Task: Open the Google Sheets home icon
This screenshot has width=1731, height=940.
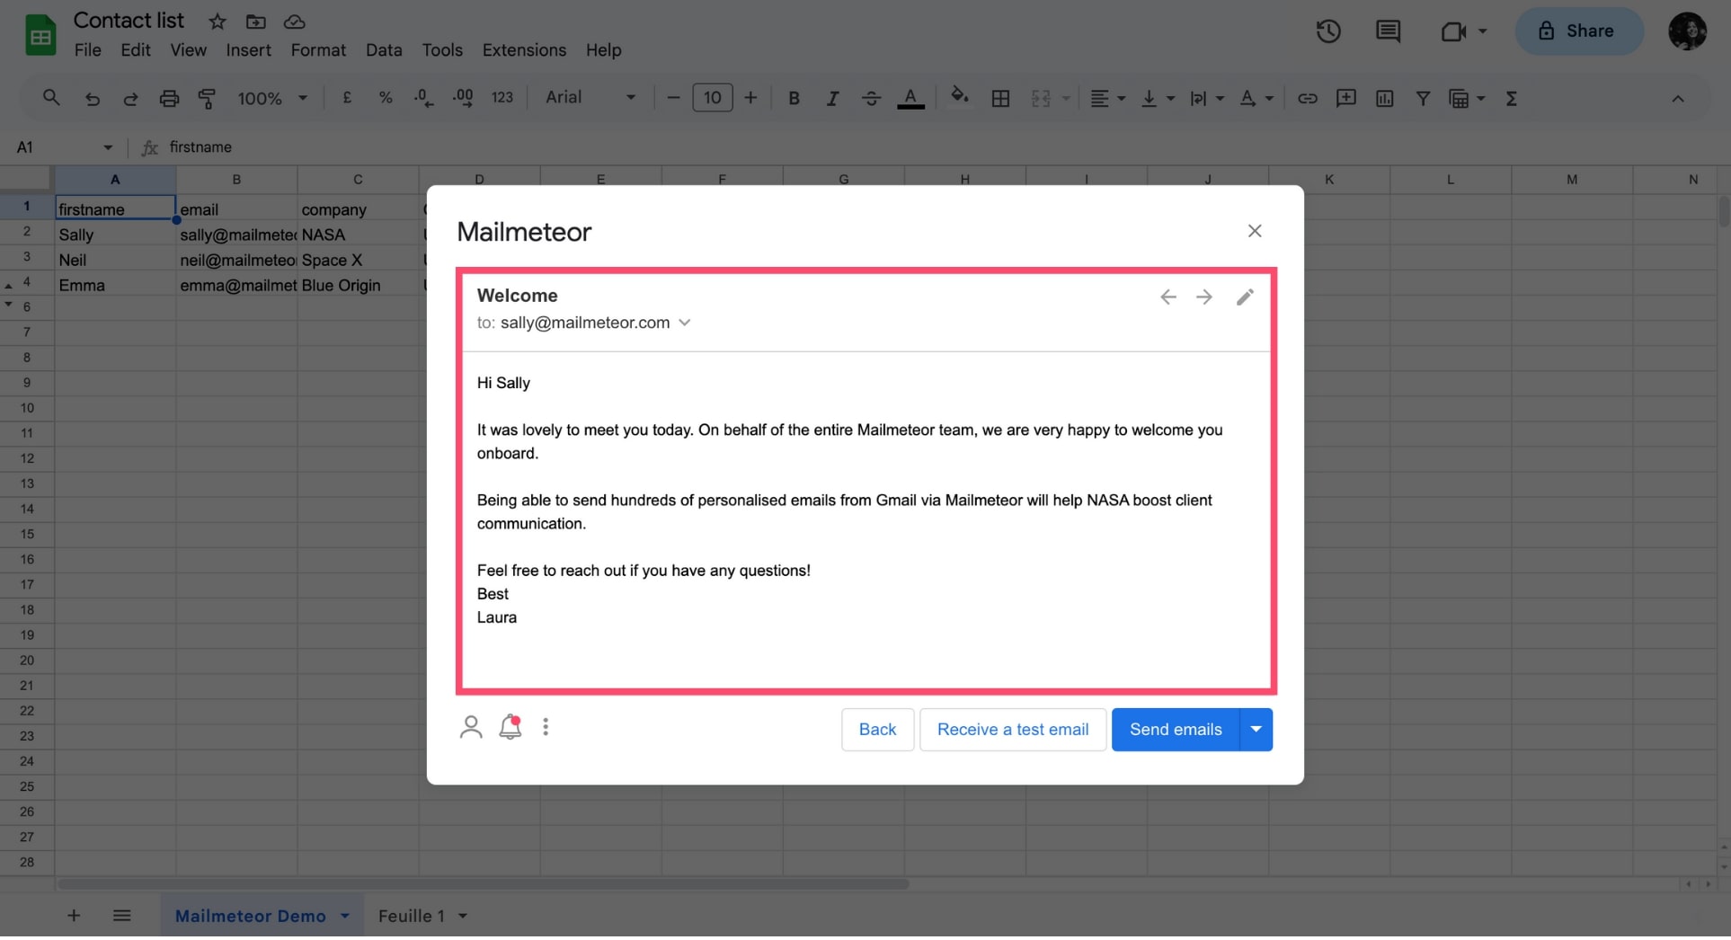Action: coord(40,35)
